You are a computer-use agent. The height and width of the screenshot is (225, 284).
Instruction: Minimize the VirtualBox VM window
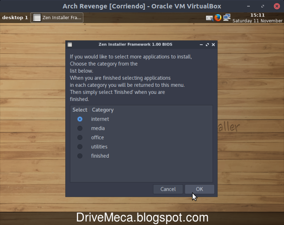pos(248,6)
